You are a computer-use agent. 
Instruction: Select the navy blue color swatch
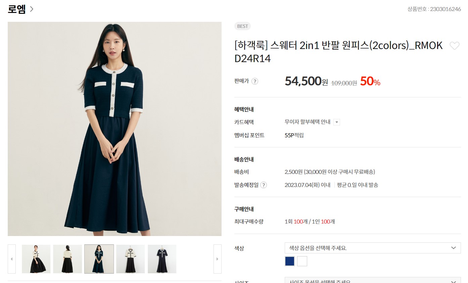(290, 261)
